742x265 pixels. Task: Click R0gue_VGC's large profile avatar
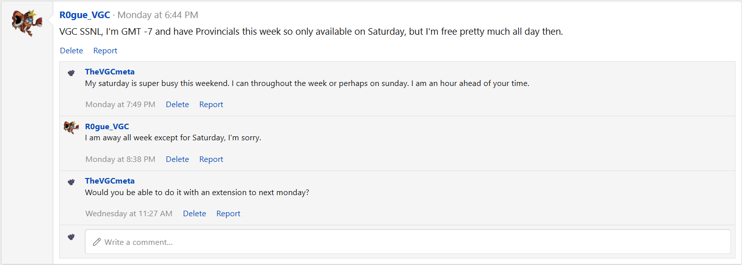pos(27,23)
